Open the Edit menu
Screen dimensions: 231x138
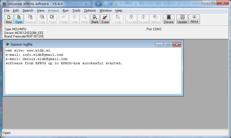16,11
